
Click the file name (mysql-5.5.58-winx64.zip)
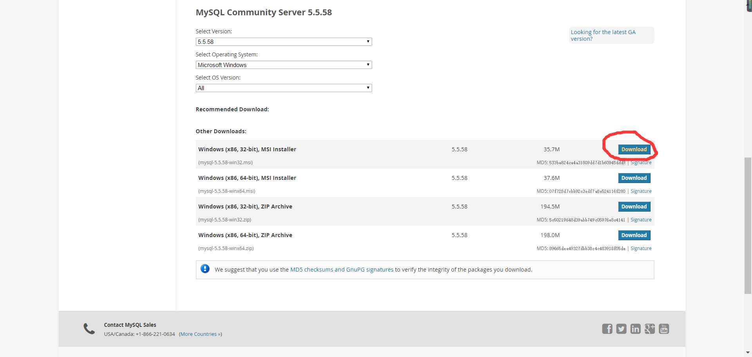[x=226, y=248]
